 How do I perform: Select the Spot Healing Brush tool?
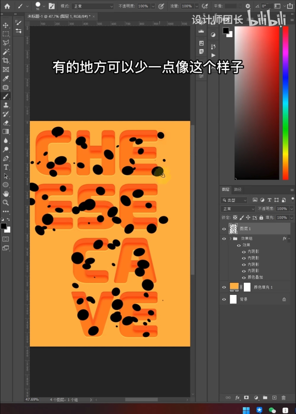pyautogui.click(x=6, y=87)
